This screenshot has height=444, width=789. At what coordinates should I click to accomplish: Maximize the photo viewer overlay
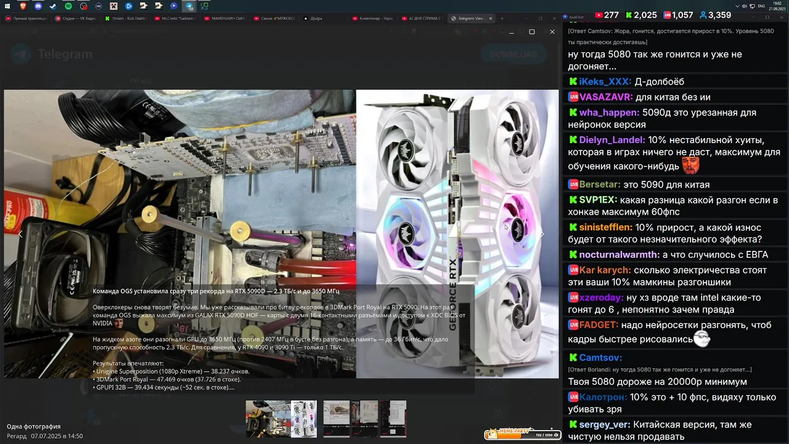pos(532,31)
